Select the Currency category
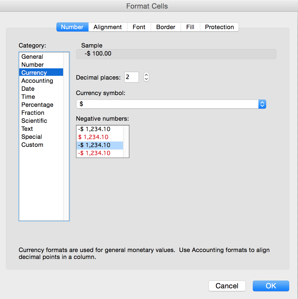The width and height of the screenshot is (298, 299). coord(41,72)
